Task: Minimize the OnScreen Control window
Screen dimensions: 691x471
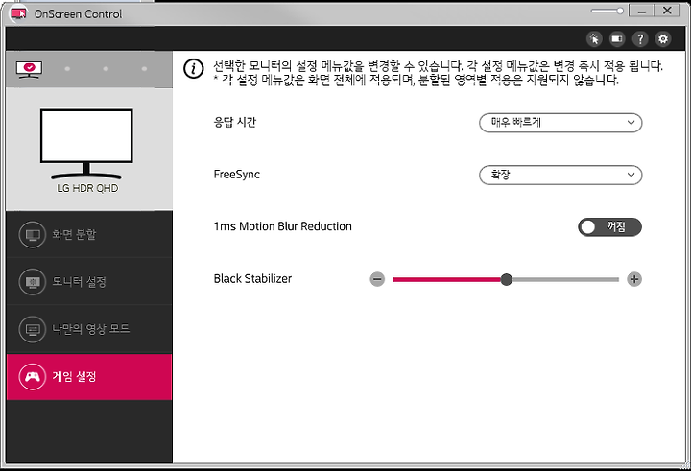Action: click(641, 11)
